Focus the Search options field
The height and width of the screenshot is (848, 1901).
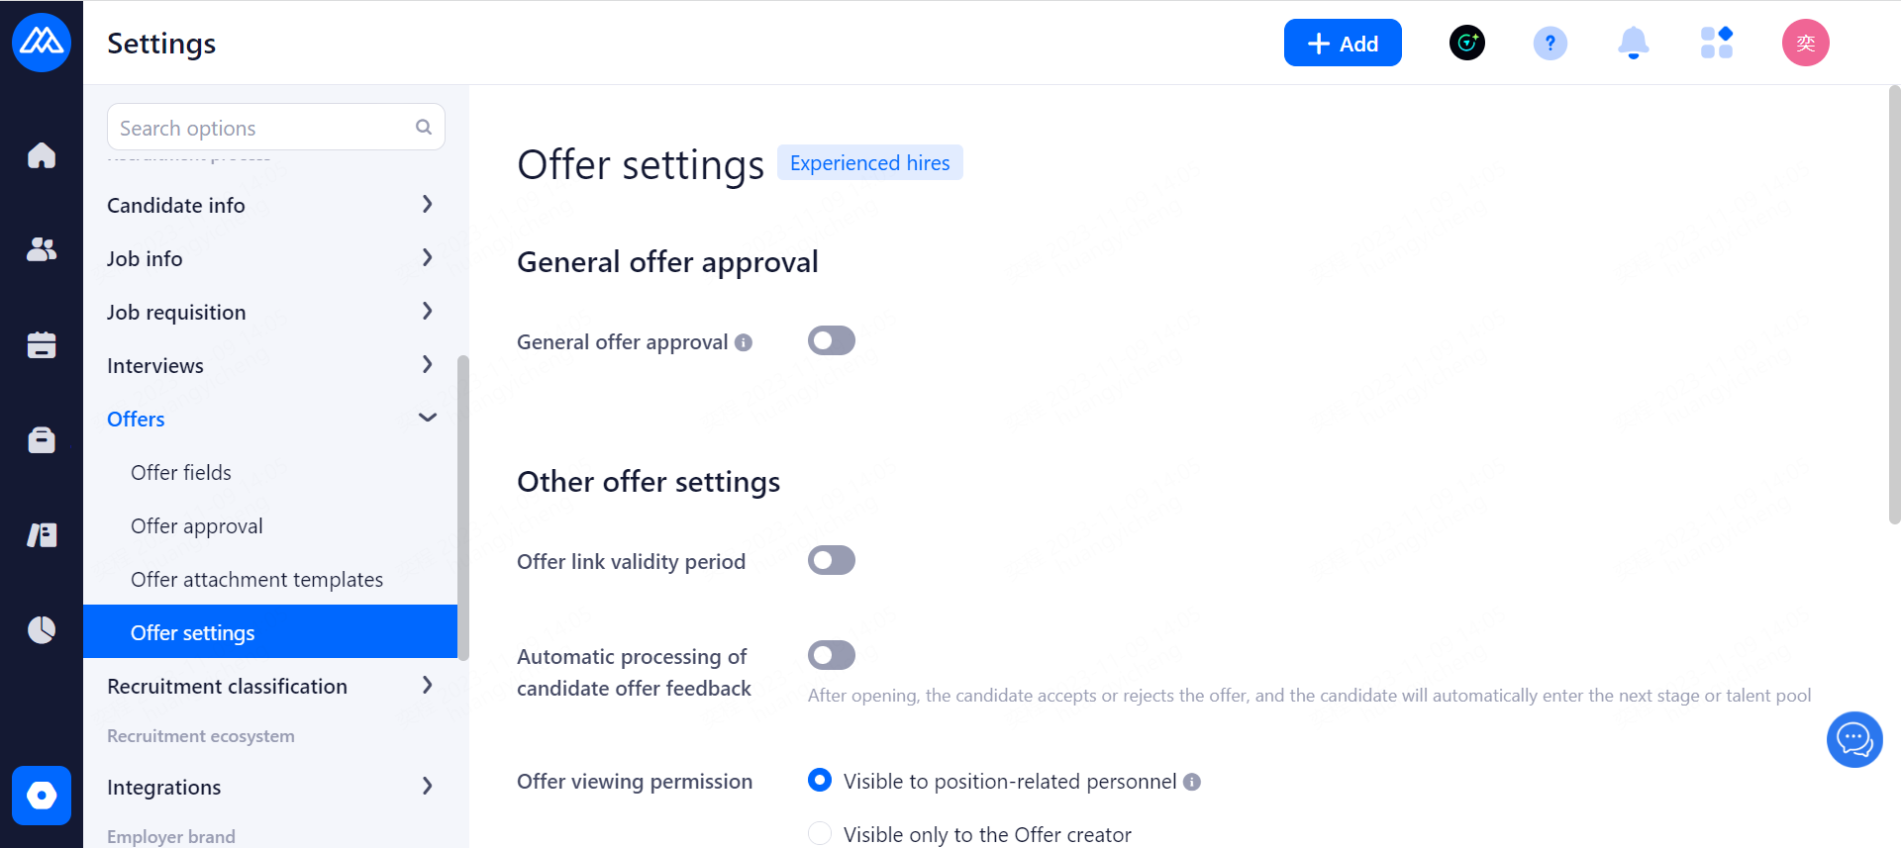(x=262, y=128)
